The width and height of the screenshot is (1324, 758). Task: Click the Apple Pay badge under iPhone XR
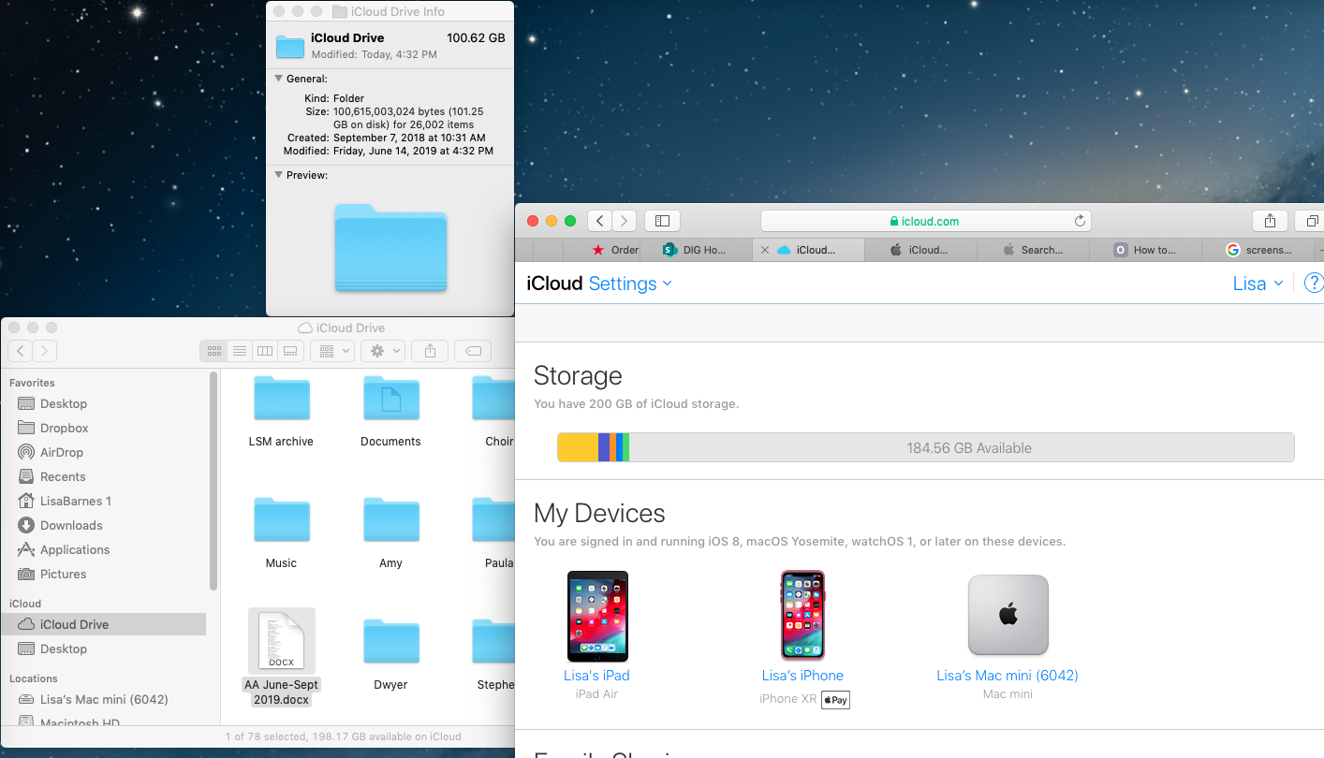(835, 700)
